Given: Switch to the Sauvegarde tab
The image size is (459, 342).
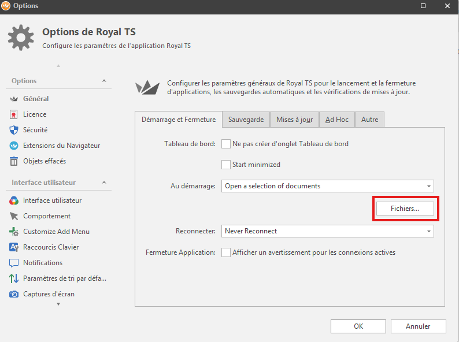Looking at the screenshot, I should pyautogui.click(x=246, y=120).
